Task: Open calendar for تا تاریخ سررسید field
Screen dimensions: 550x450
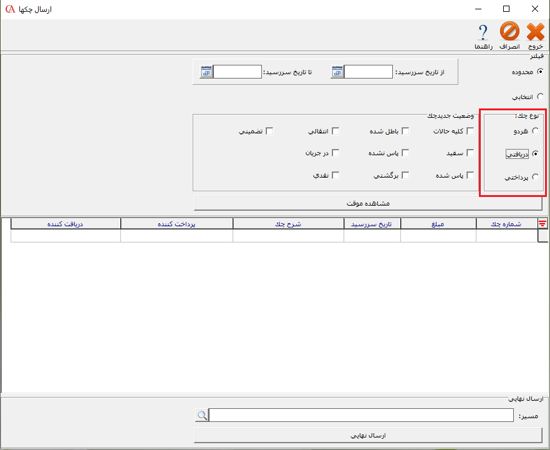Action: click(x=206, y=72)
